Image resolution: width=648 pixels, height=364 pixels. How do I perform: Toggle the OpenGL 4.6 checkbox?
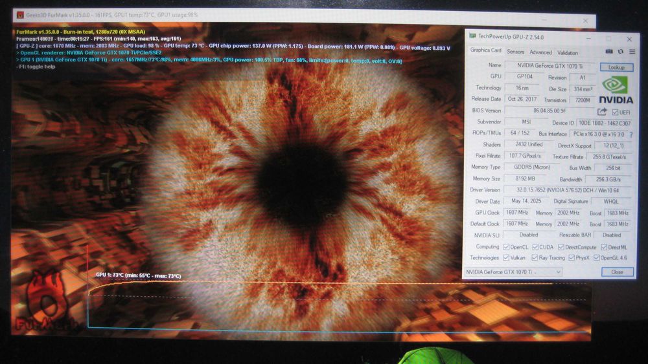pos(596,257)
